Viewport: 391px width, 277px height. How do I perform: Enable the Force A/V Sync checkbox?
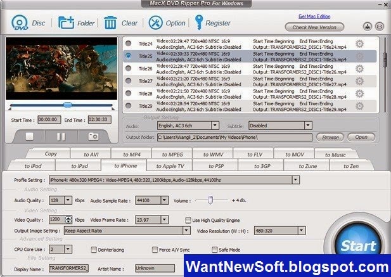click(x=155, y=250)
